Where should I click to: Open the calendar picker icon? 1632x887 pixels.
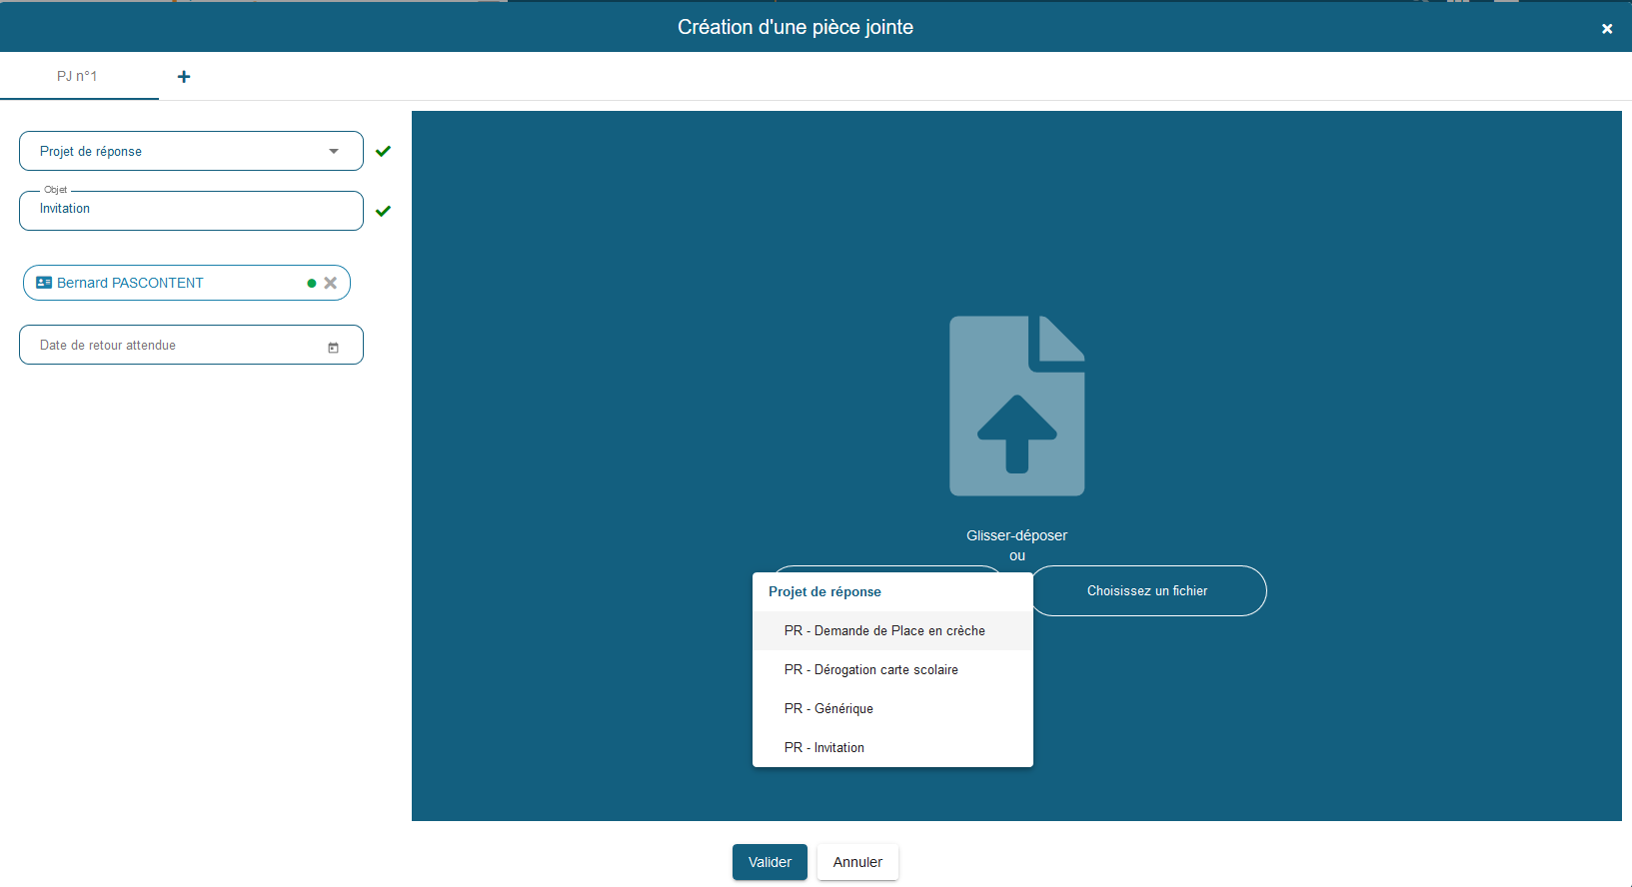click(333, 347)
